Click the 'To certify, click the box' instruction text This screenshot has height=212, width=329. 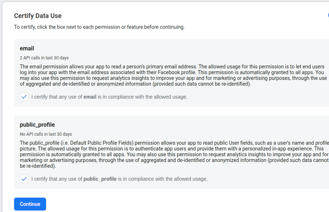click(99, 27)
